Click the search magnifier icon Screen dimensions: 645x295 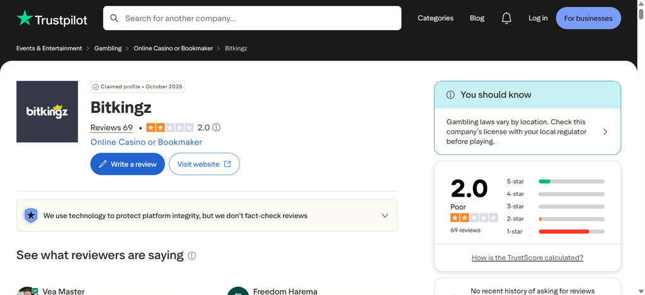point(115,18)
